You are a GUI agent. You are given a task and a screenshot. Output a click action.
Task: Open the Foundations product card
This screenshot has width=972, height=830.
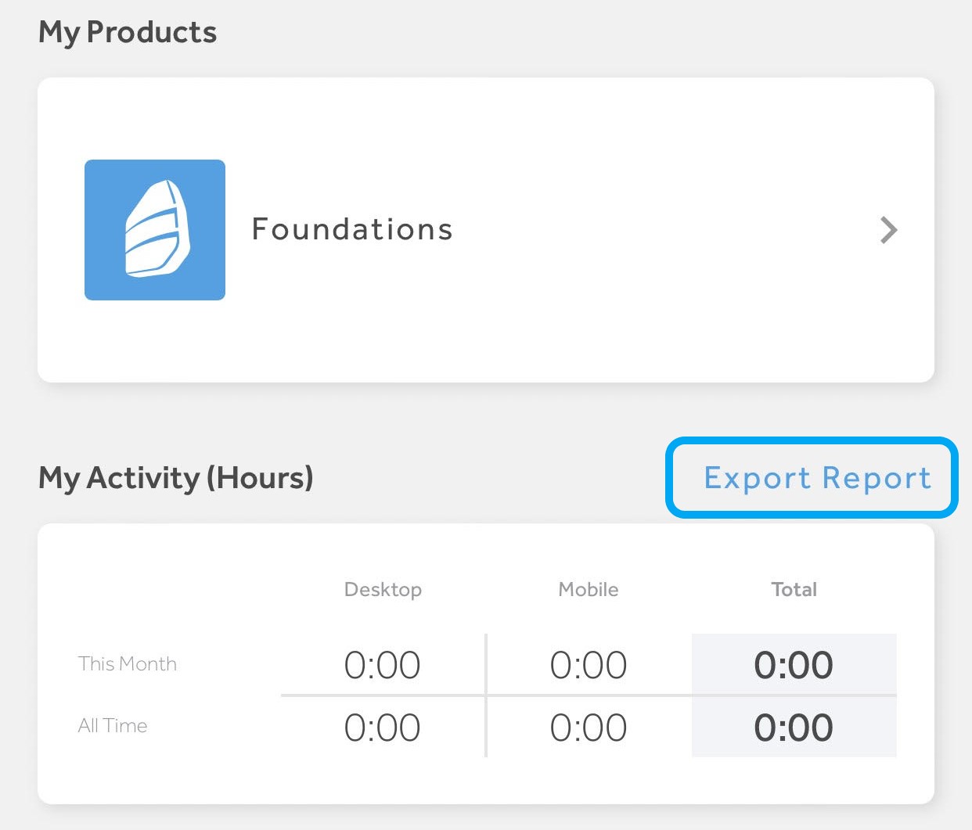click(x=485, y=229)
